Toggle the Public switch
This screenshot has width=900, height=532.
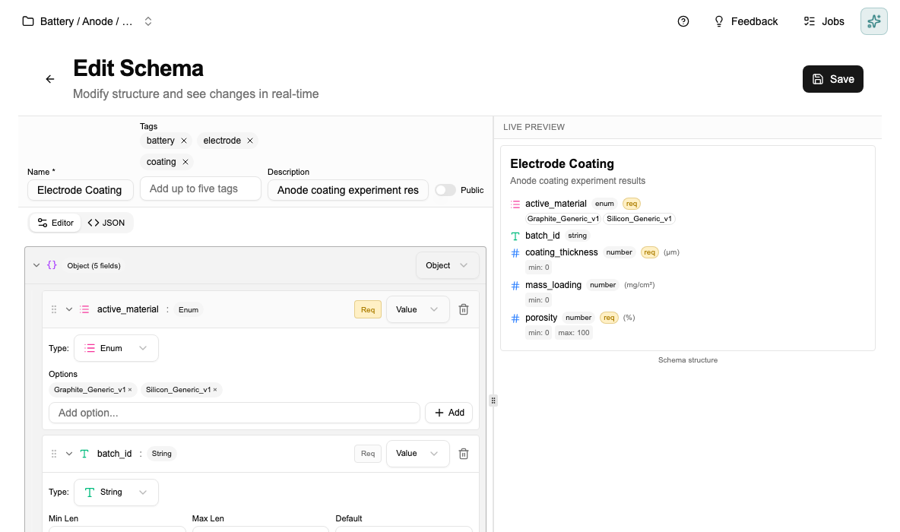[x=445, y=190]
